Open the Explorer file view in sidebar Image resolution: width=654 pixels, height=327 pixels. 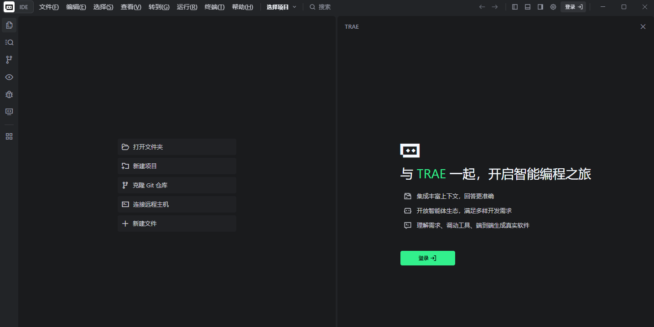coord(9,25)
